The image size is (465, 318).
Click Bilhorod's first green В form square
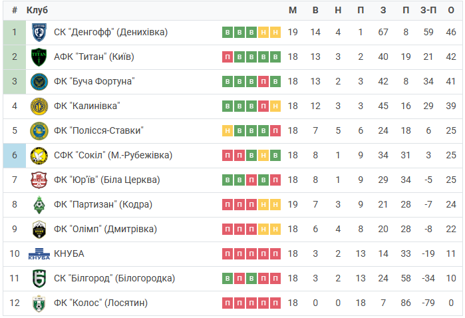click(x=228, y=279)
